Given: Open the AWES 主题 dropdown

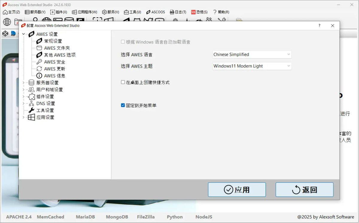Looking at the screenshot, I should tap(251, 66).
